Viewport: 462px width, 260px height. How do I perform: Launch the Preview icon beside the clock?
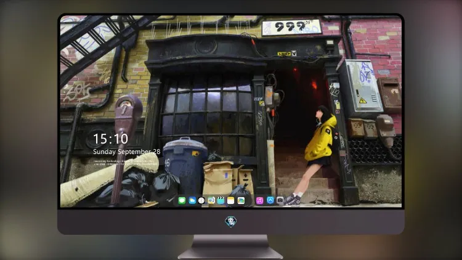pyautogui.click(x=211, y=200)
